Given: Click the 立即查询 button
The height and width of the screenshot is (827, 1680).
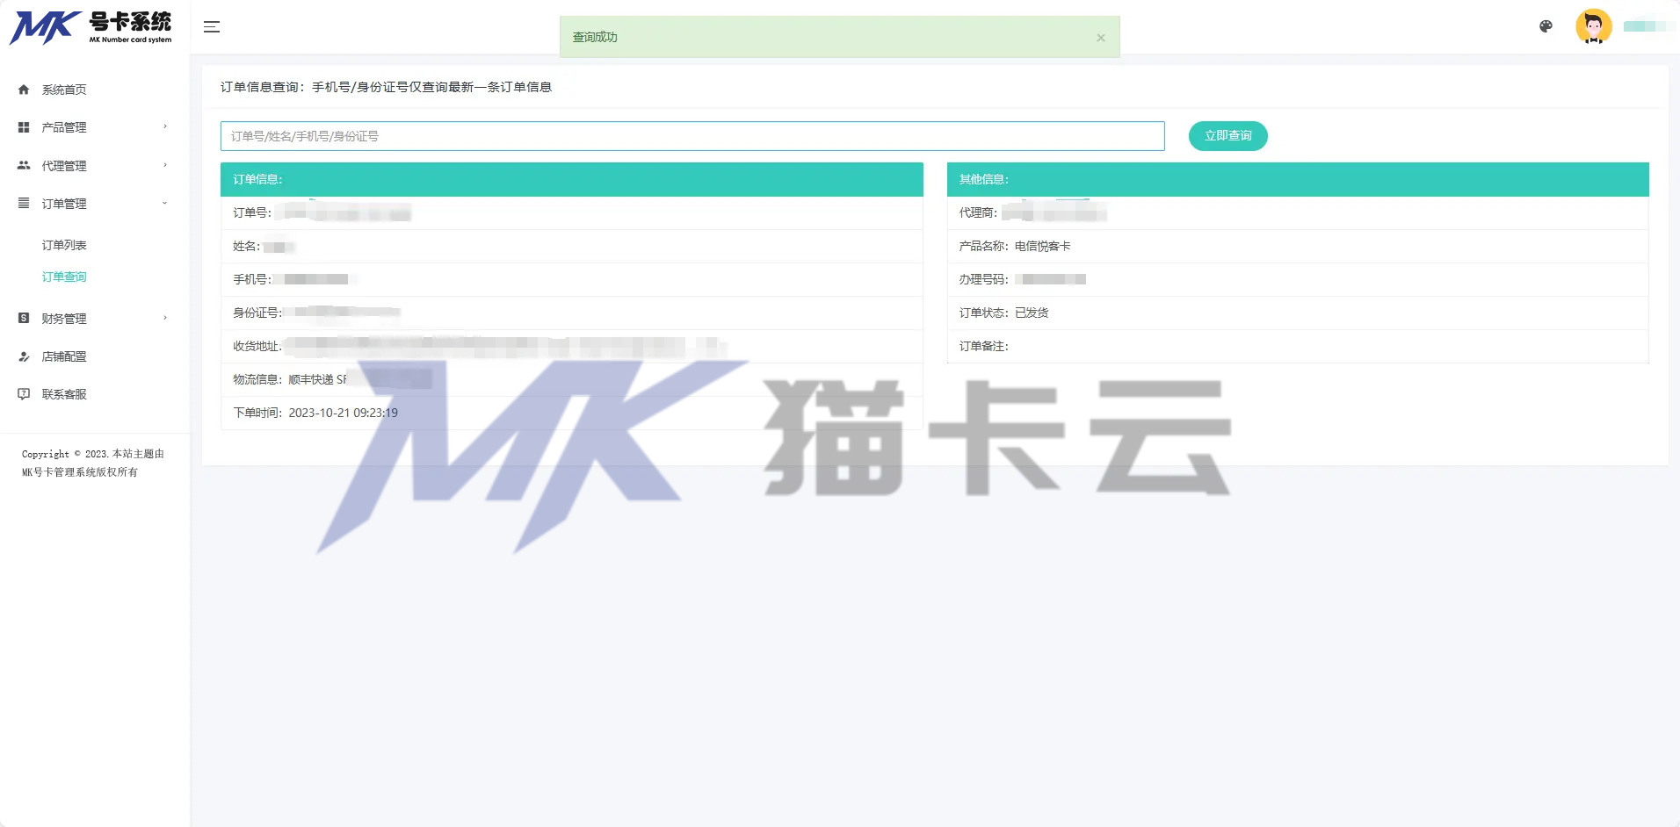Looking at the screenshot, I should (x=1227, y=136).
